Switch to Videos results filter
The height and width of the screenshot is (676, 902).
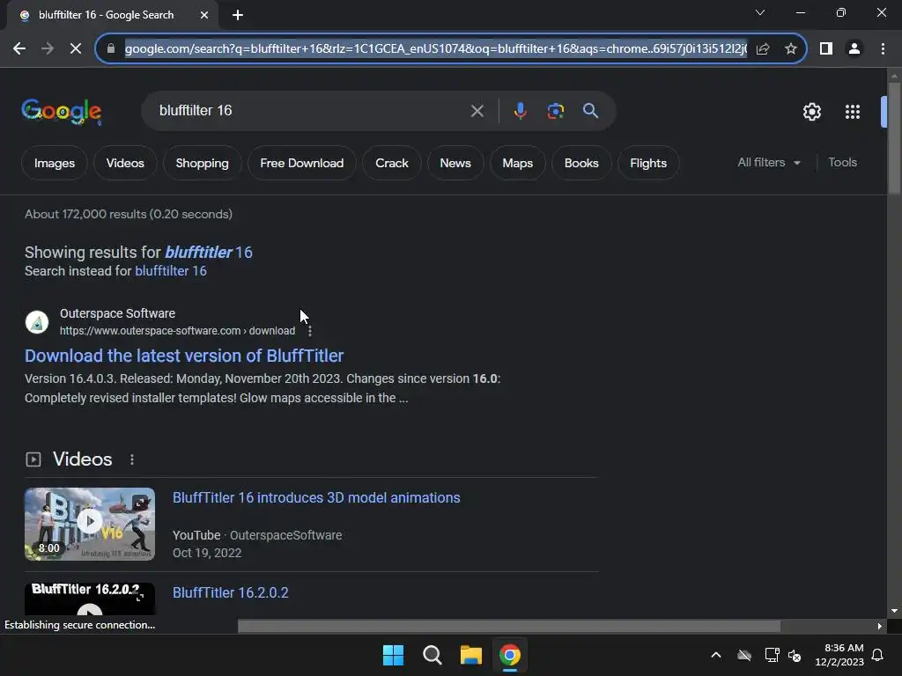125,163
